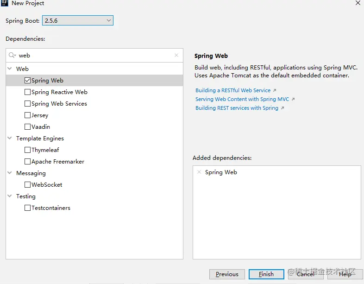Viewport: 364px width, 284px height.
Task: Check the Apache Freemarker checkbox
Action: pos(27,161)
